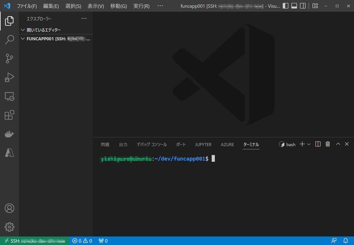This screenshot has width=354, height=245.
Task: Open the Manage gear icon
Action: (x=9, y=227)
